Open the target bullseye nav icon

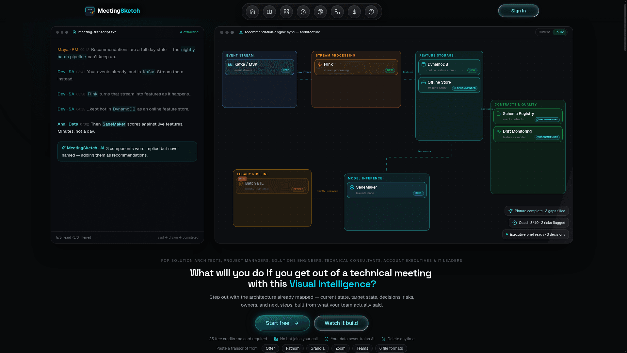click(320, 12)
